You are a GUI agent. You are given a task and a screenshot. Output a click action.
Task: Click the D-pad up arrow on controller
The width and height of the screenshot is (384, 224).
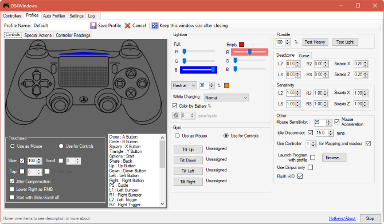pyautogui.click(x=37, y=74)
